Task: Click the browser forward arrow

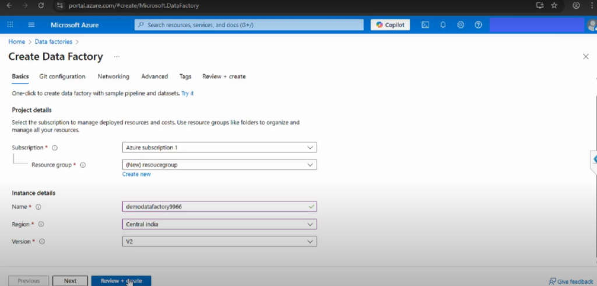Action: [24, 5]
